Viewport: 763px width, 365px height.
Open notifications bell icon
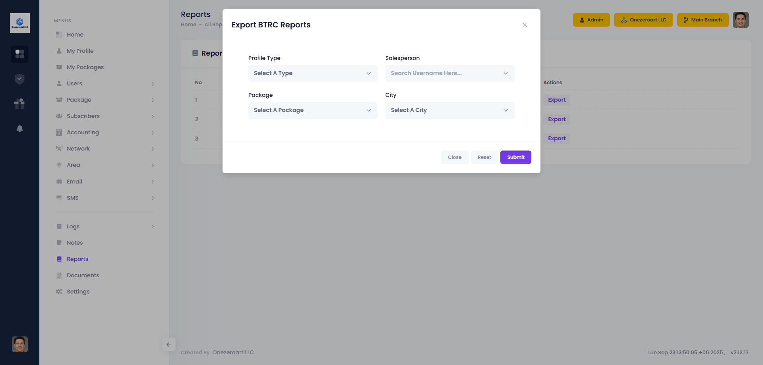tap(19, 128)
